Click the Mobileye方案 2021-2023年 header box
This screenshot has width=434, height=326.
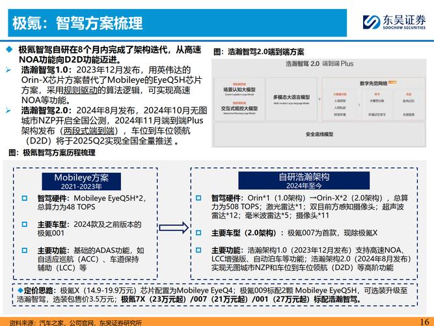tap(81, 181)
